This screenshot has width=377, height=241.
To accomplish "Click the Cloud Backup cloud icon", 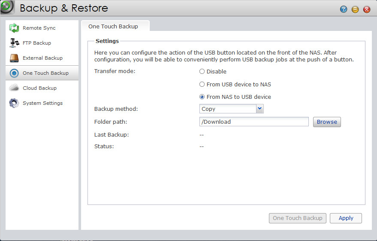I will tap(15, 88).
